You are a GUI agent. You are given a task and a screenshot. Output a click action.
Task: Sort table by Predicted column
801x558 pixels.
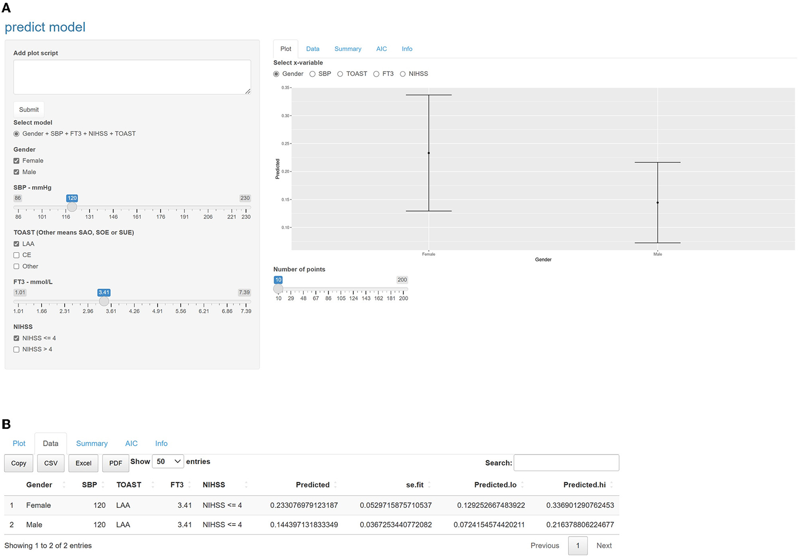pos(312,485)
